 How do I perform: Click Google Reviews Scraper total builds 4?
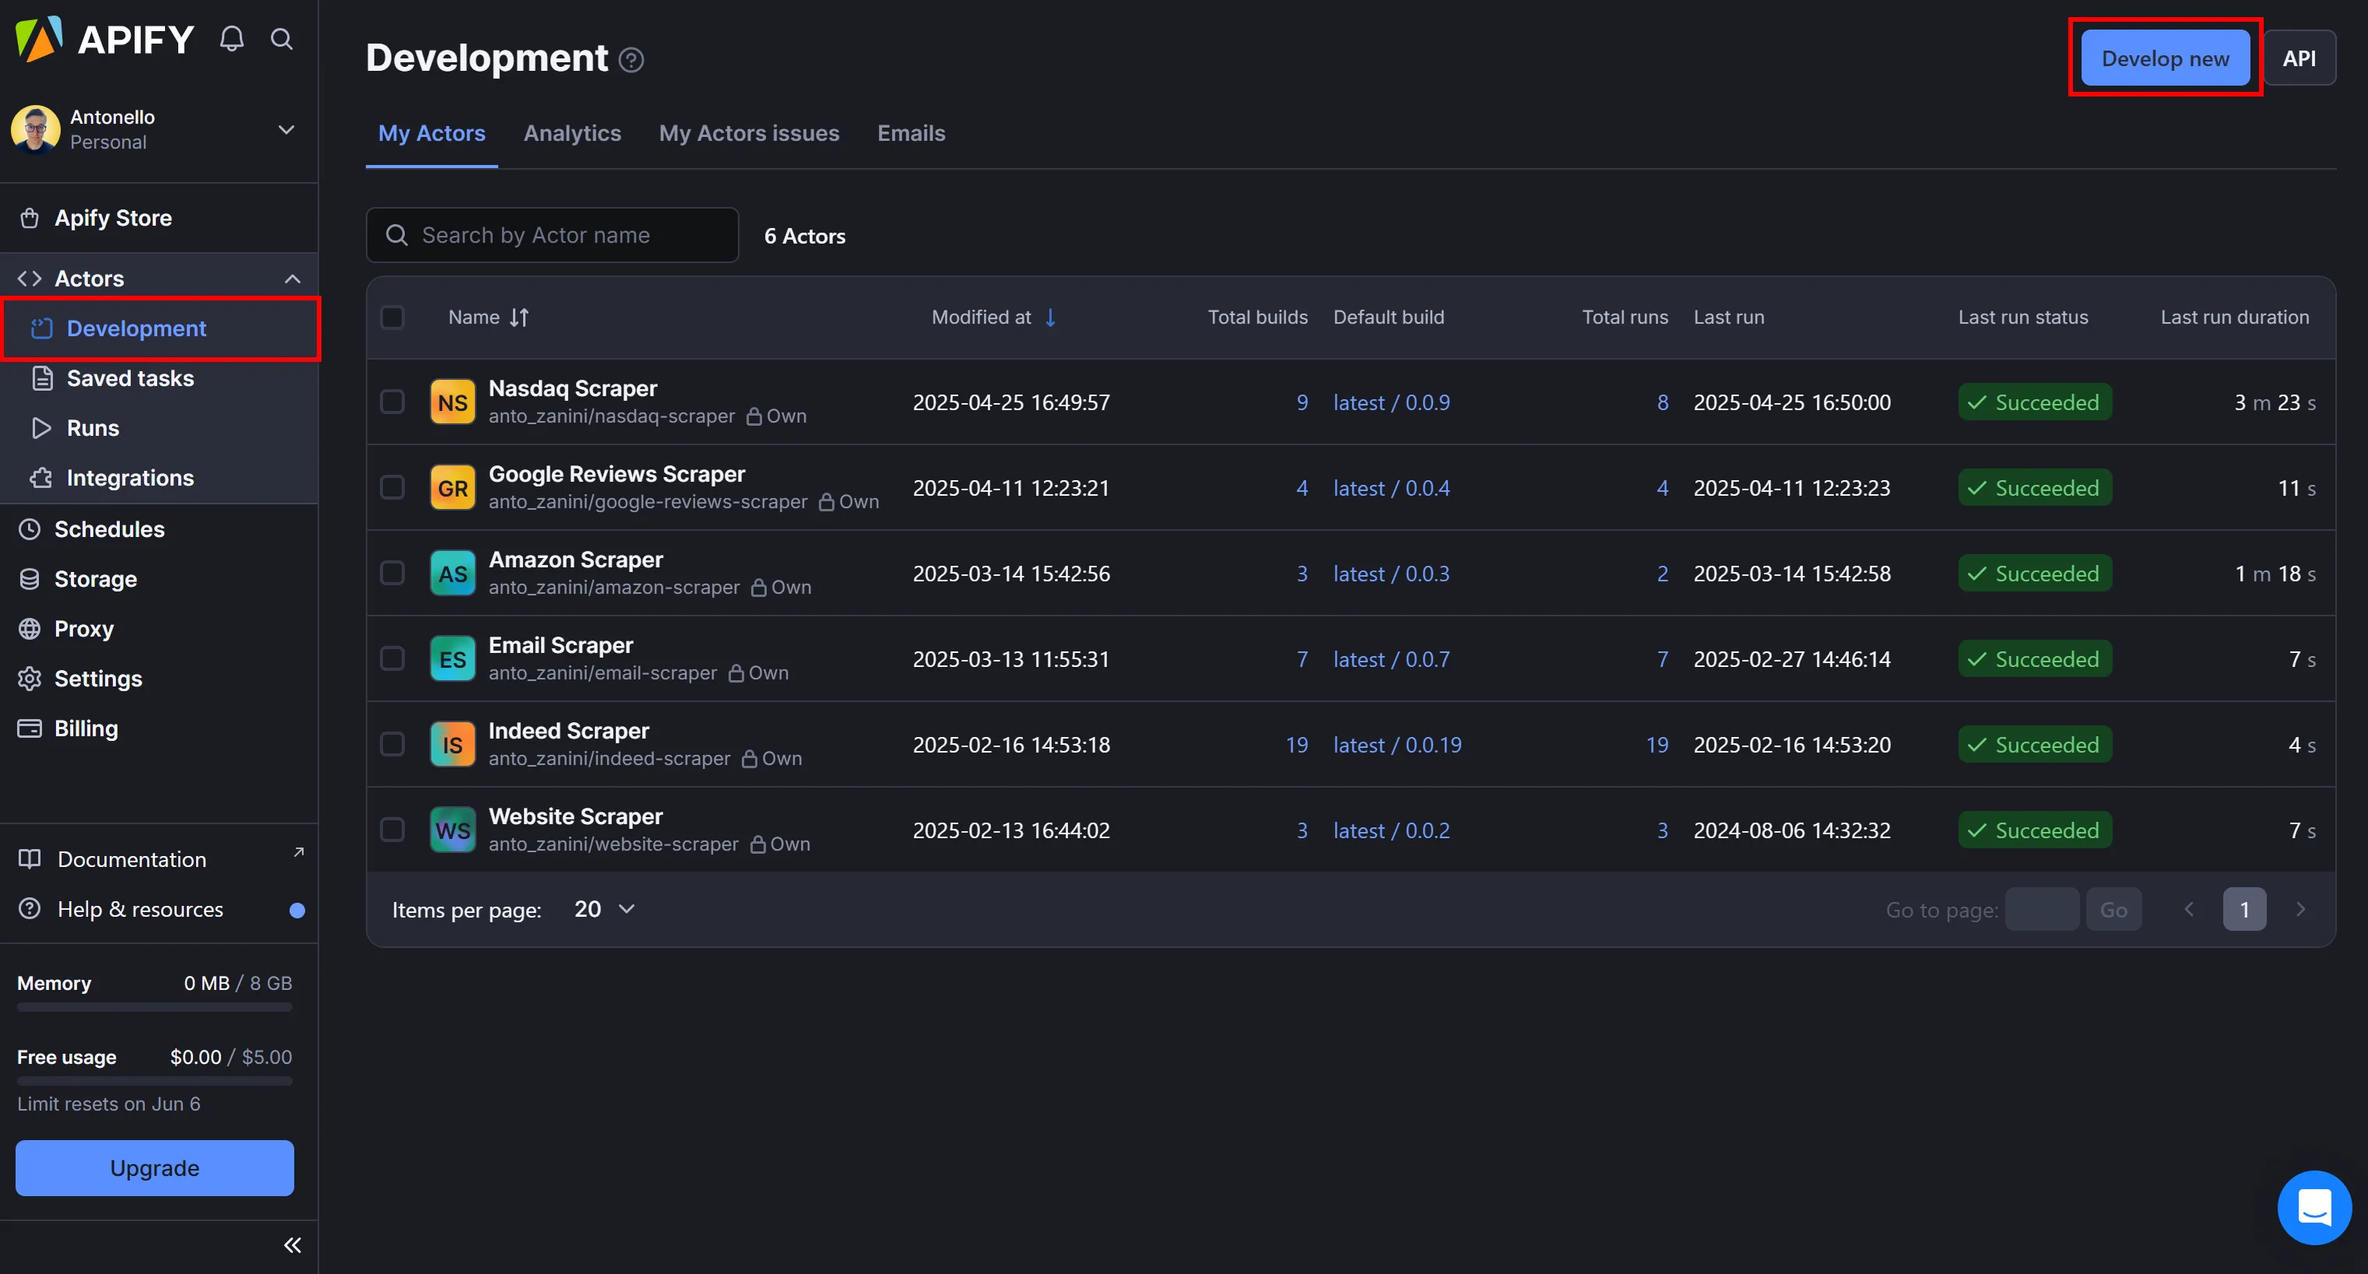point(1302,487)
